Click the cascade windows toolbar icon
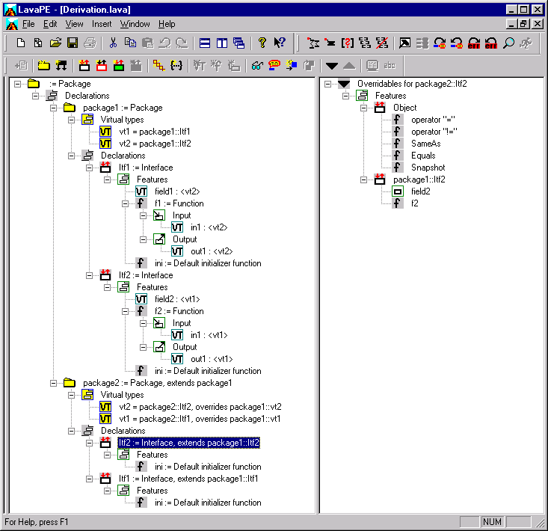Image resolution: width=548 pixels, height=531 pixels. point(238,43)
